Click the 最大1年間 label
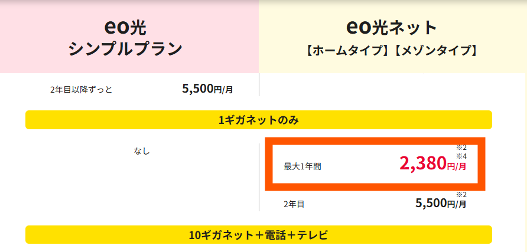Screen dimensions: 527x252 pos(302,166)
